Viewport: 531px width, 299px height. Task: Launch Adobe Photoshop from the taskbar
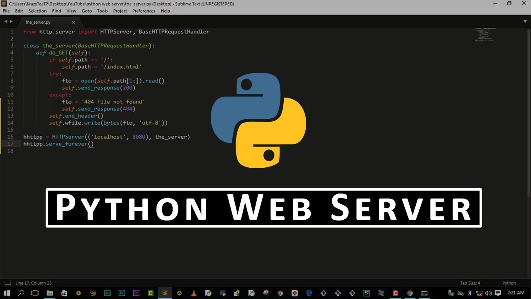122,293
